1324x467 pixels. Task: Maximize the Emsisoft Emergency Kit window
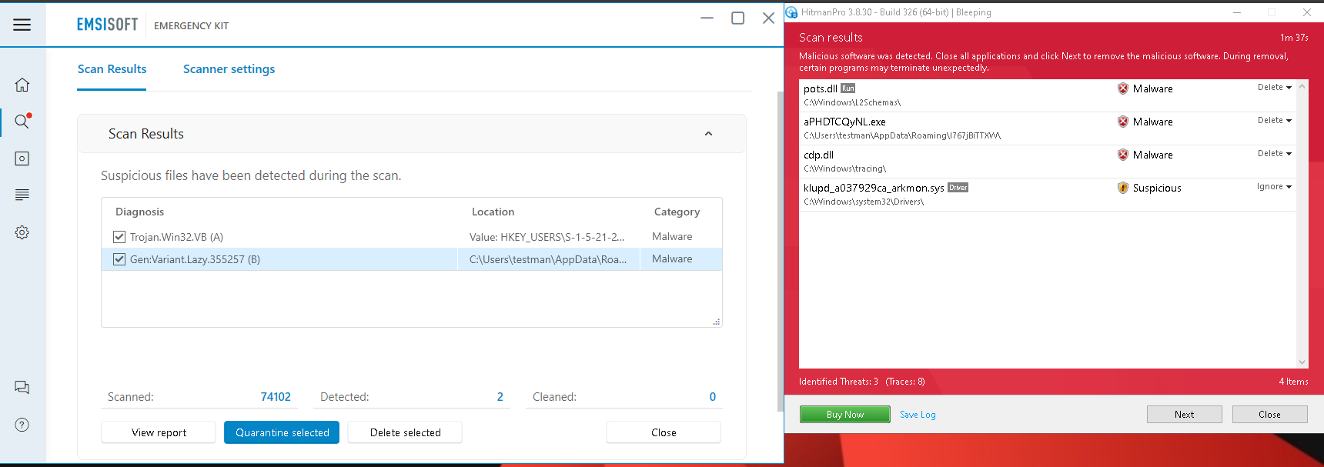[737, 18]
